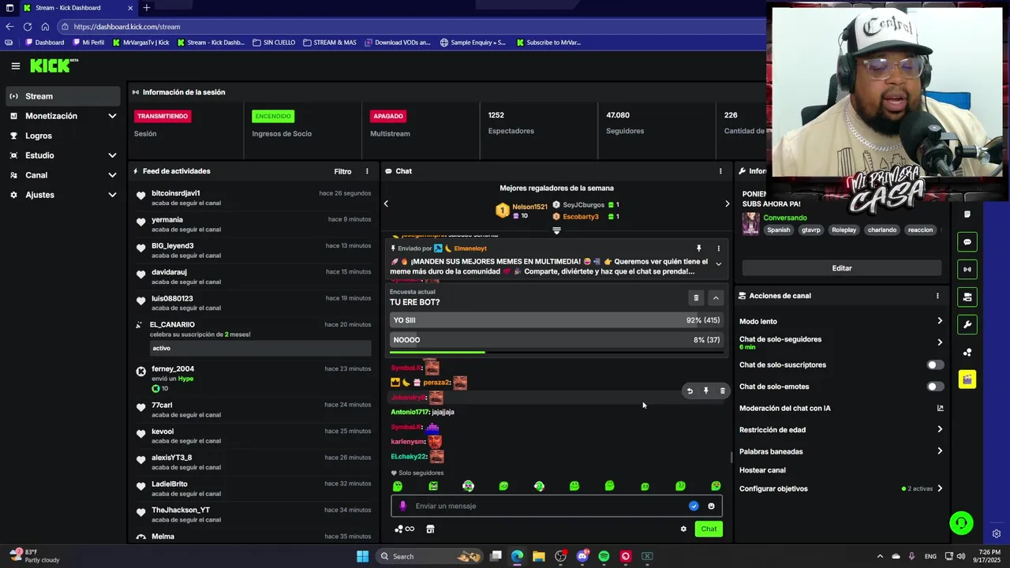Open Moderación del chat con IA
This screenshot has width=1010, height=568.
click(841, 409)
